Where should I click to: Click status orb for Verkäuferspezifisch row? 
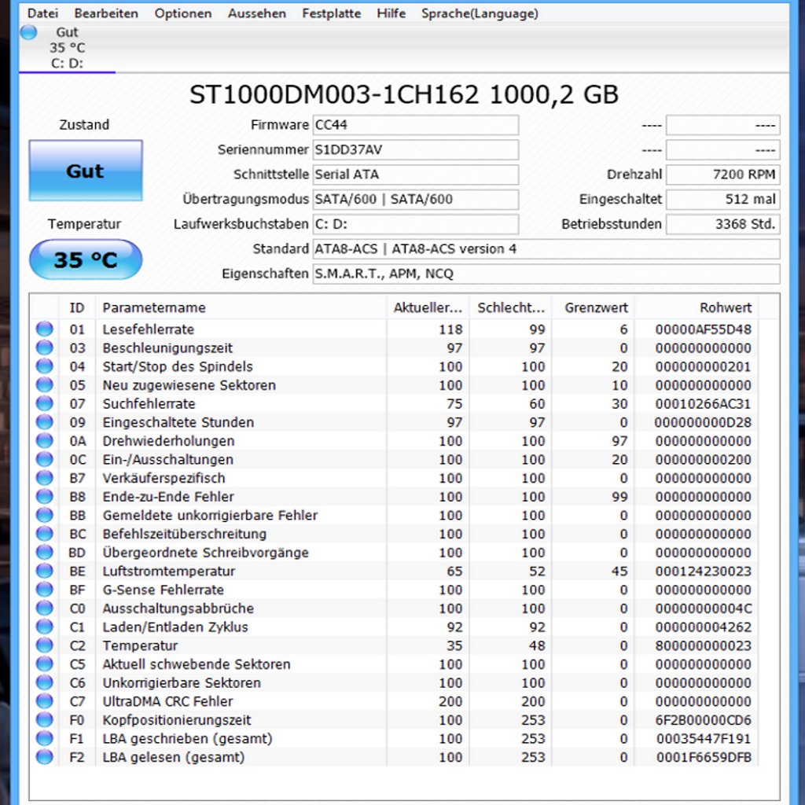tap(45, 477)
